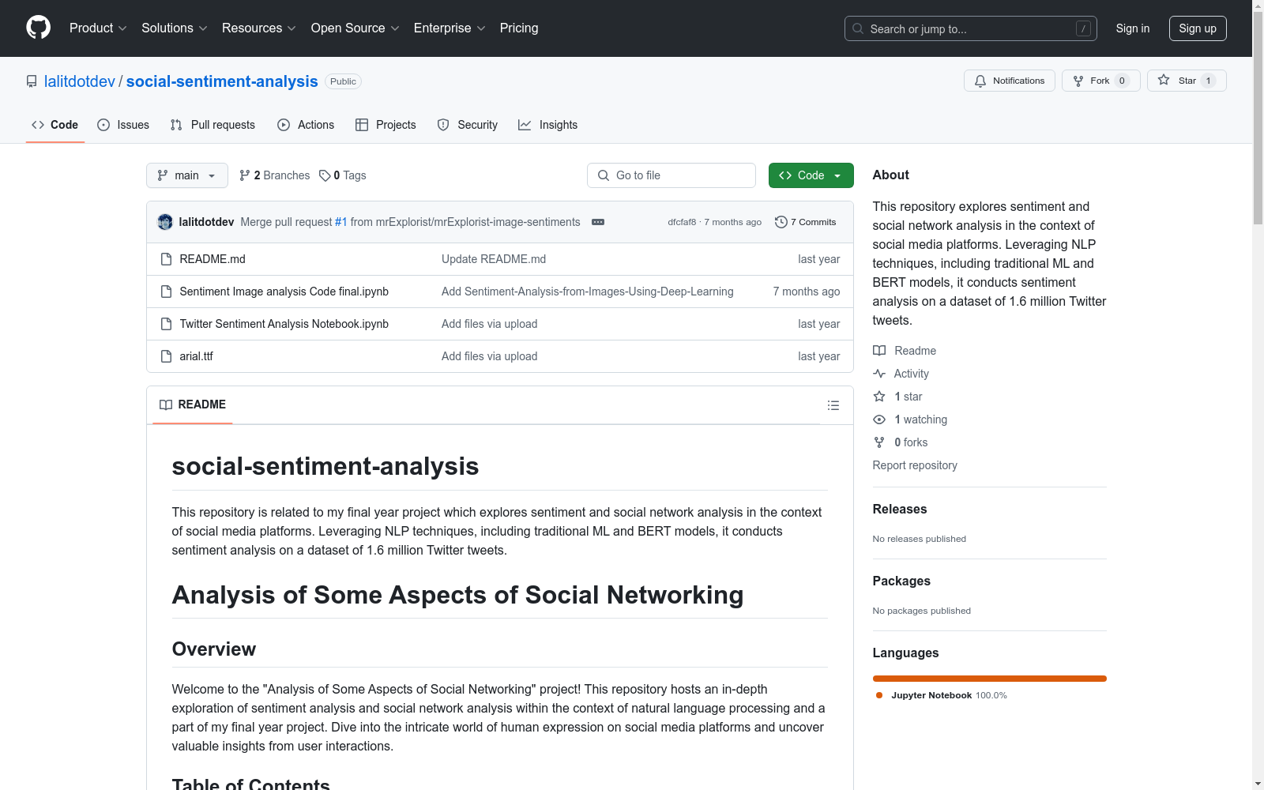Switch to the Code tab
The height and width of the screenshot is (790, 1264).
point(55,125)
